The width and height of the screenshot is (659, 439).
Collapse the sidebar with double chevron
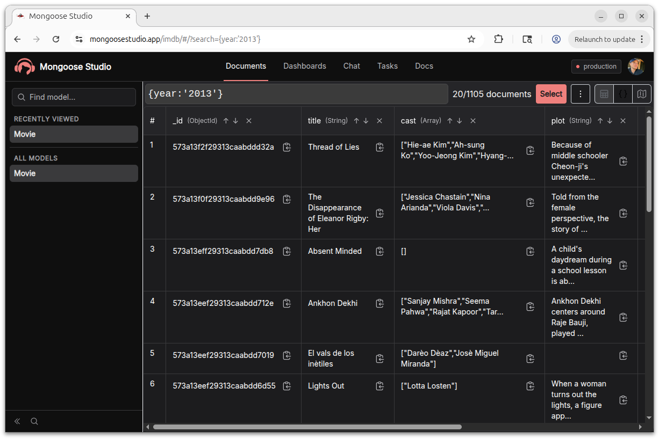pos(17,421)
